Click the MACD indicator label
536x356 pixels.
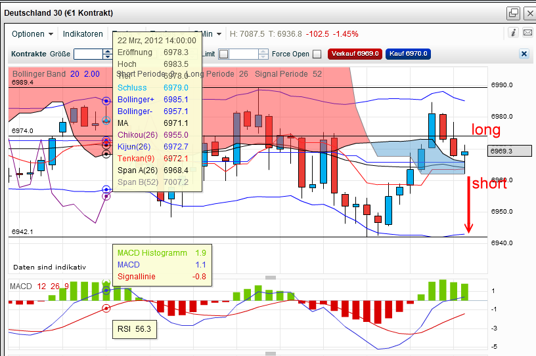[x=21, y=287]
